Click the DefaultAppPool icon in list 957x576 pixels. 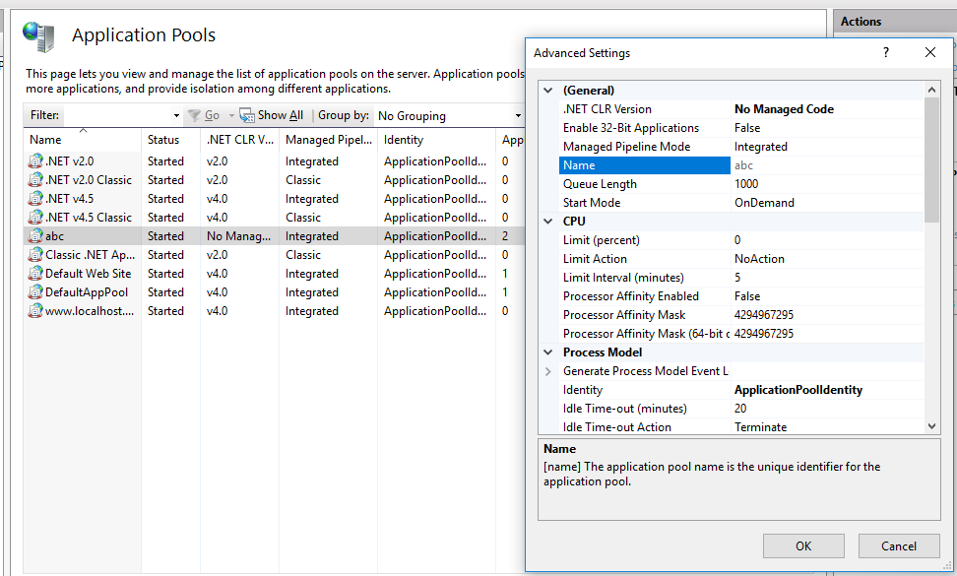click(x=35, y=292)
